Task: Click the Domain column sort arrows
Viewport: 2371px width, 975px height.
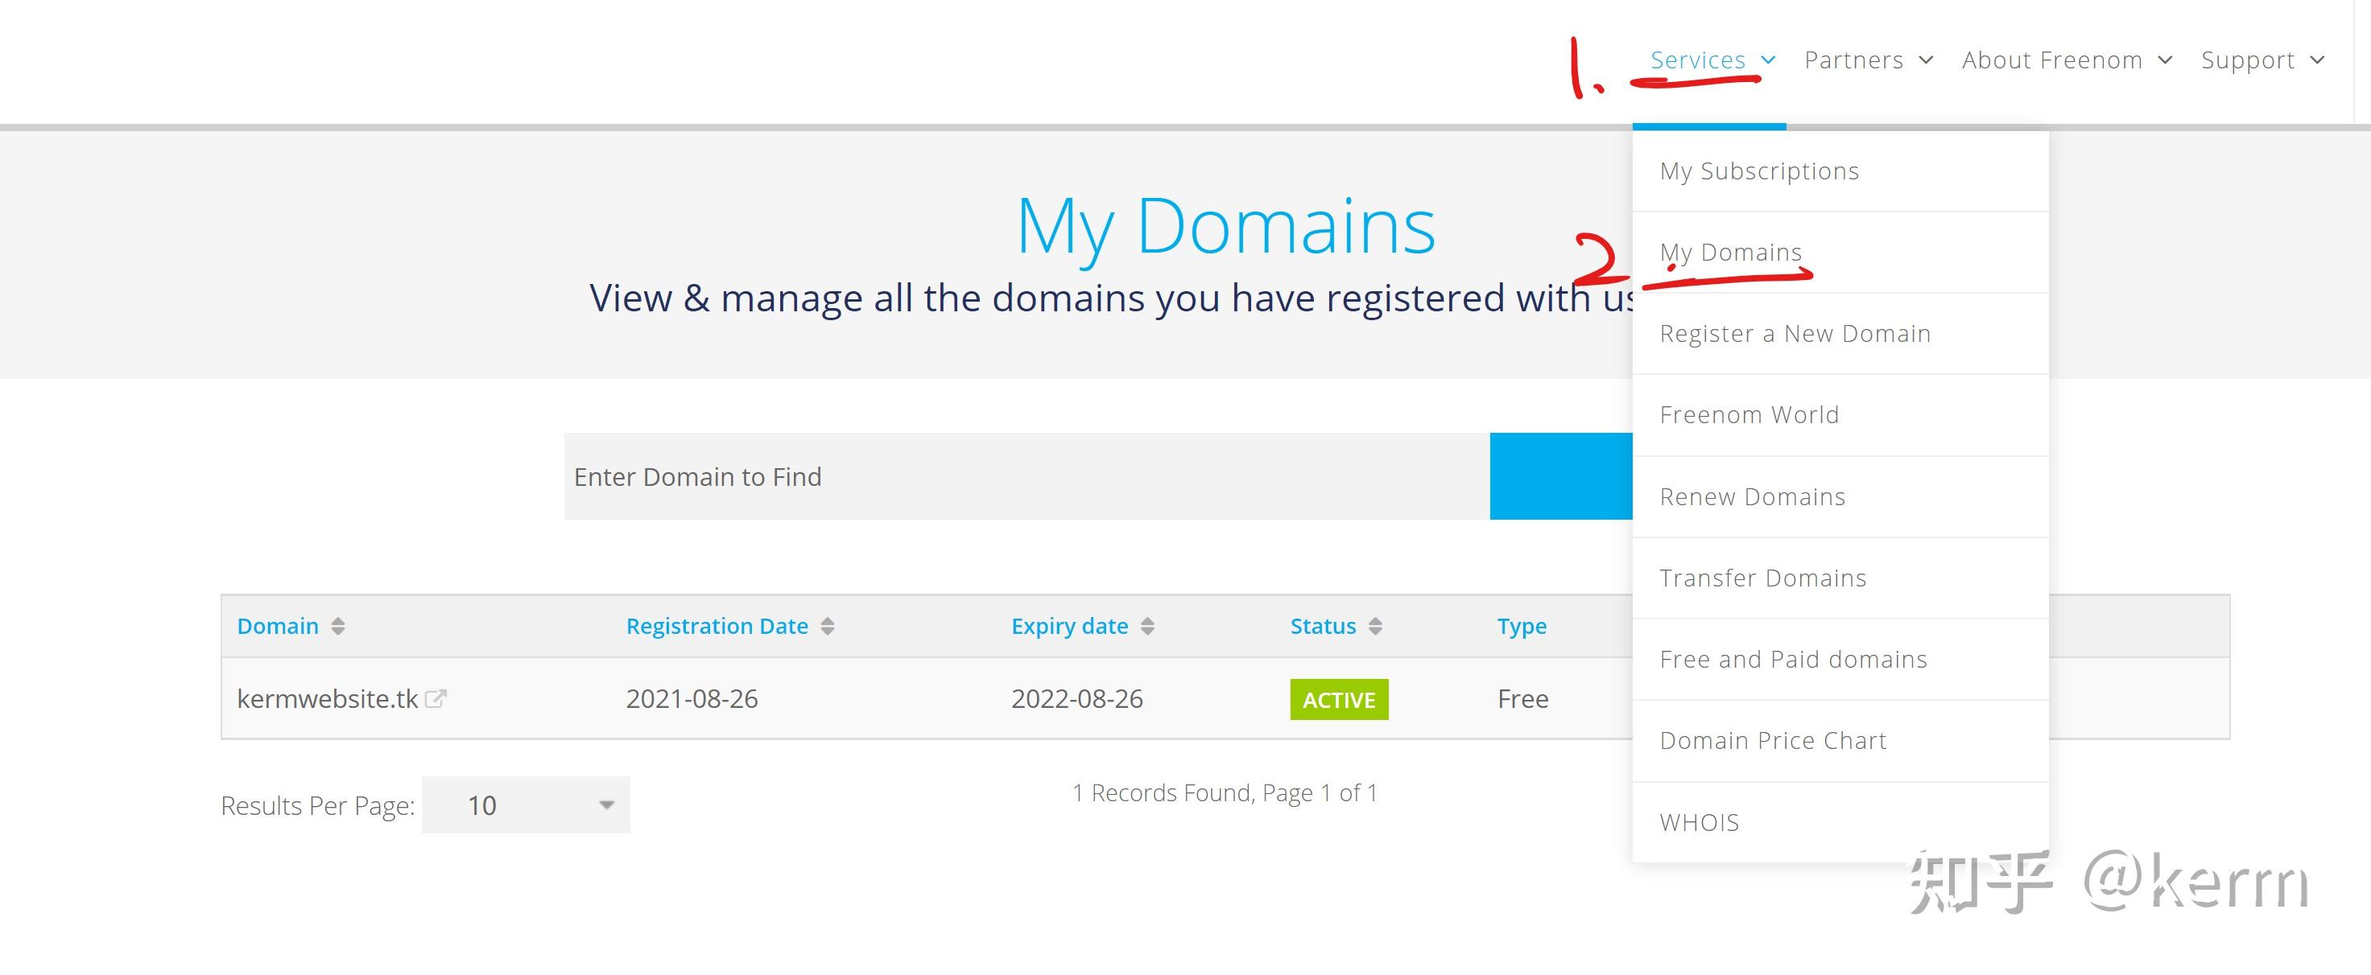Action: click(338, 627)
